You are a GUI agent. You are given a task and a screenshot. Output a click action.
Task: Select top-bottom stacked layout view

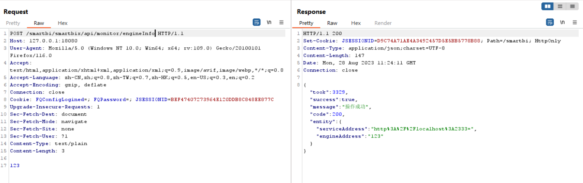(x=560, y=6)
